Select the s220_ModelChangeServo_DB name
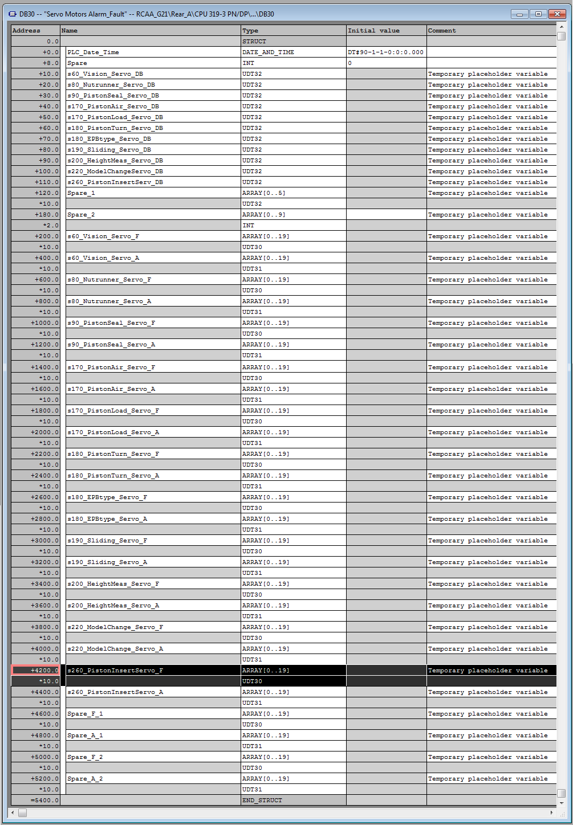 [153, 171]
